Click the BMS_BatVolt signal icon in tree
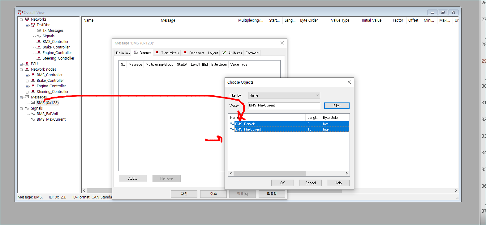 33,114
